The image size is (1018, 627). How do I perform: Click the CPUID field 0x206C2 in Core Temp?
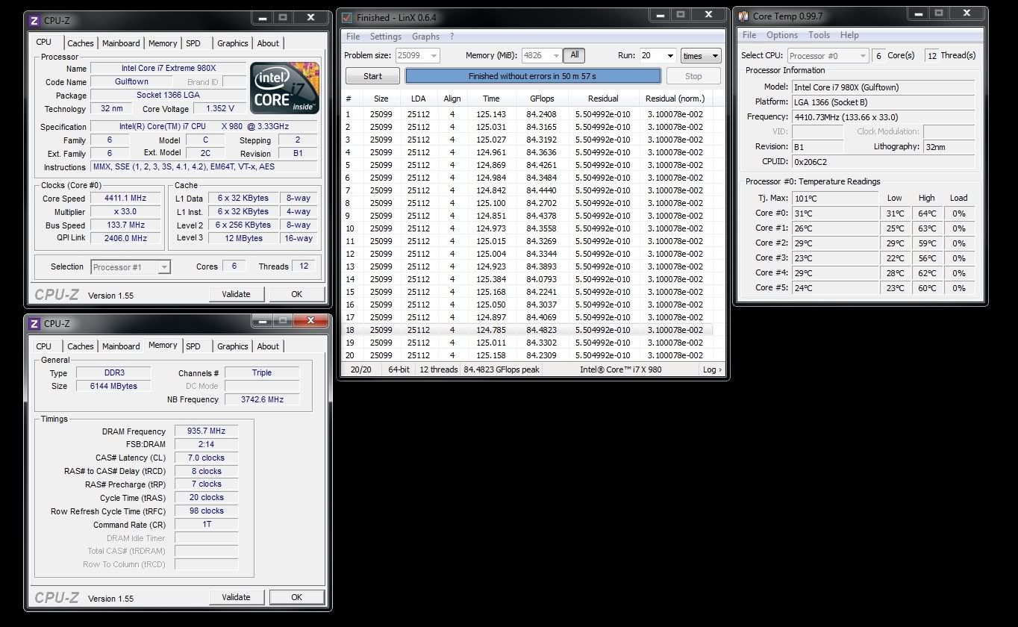coord(883,162)
